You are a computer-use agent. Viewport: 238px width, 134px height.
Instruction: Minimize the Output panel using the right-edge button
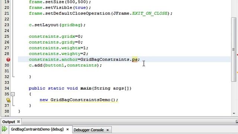(x=237, y=122)
